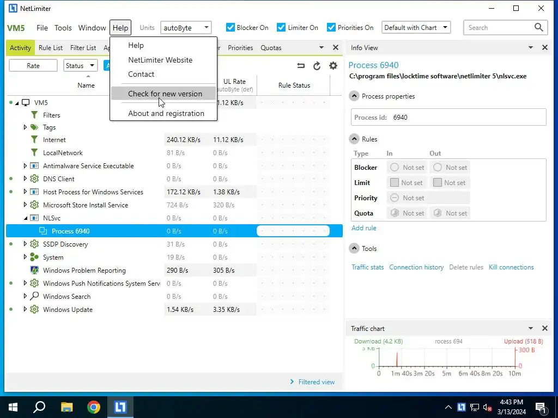
Task: Click the Microsoft Store Install Service gear icon
Action: pyautogui.click(x=34, y=205)
